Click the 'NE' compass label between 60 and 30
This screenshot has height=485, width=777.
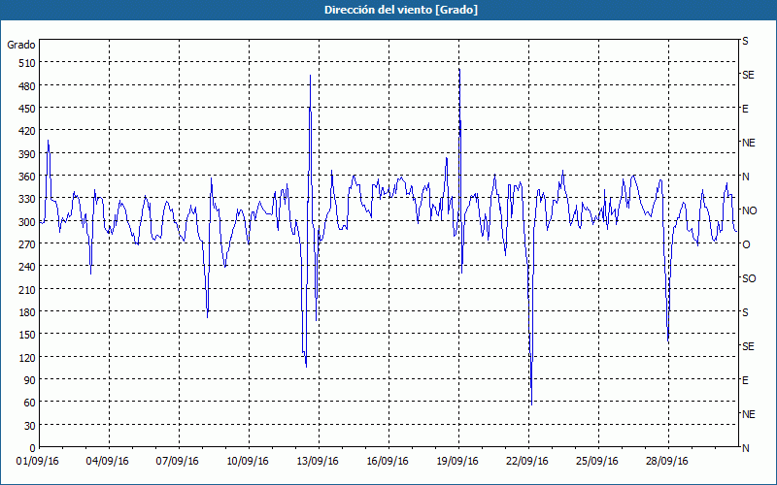pyautogui.click(x=749, y=414)
